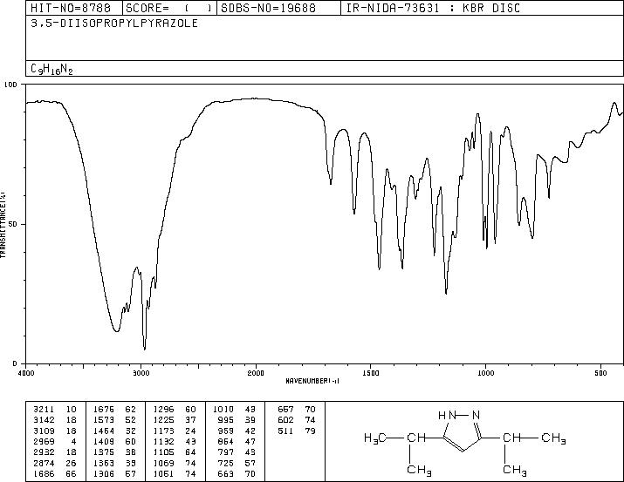The height and width of the screenshot is (482, 624).
Task: Click the 3000 wavenumber axis label
Action: [x=141, y=373]
